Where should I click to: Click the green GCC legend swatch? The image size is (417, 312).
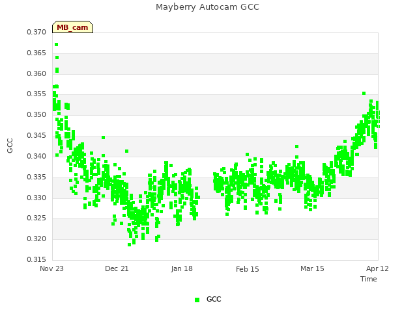197,300
